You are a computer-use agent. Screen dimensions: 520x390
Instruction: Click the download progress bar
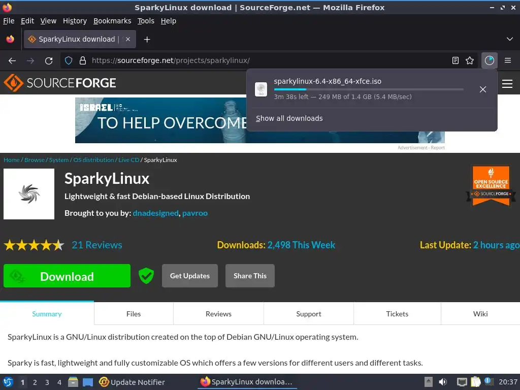point(369,89)
